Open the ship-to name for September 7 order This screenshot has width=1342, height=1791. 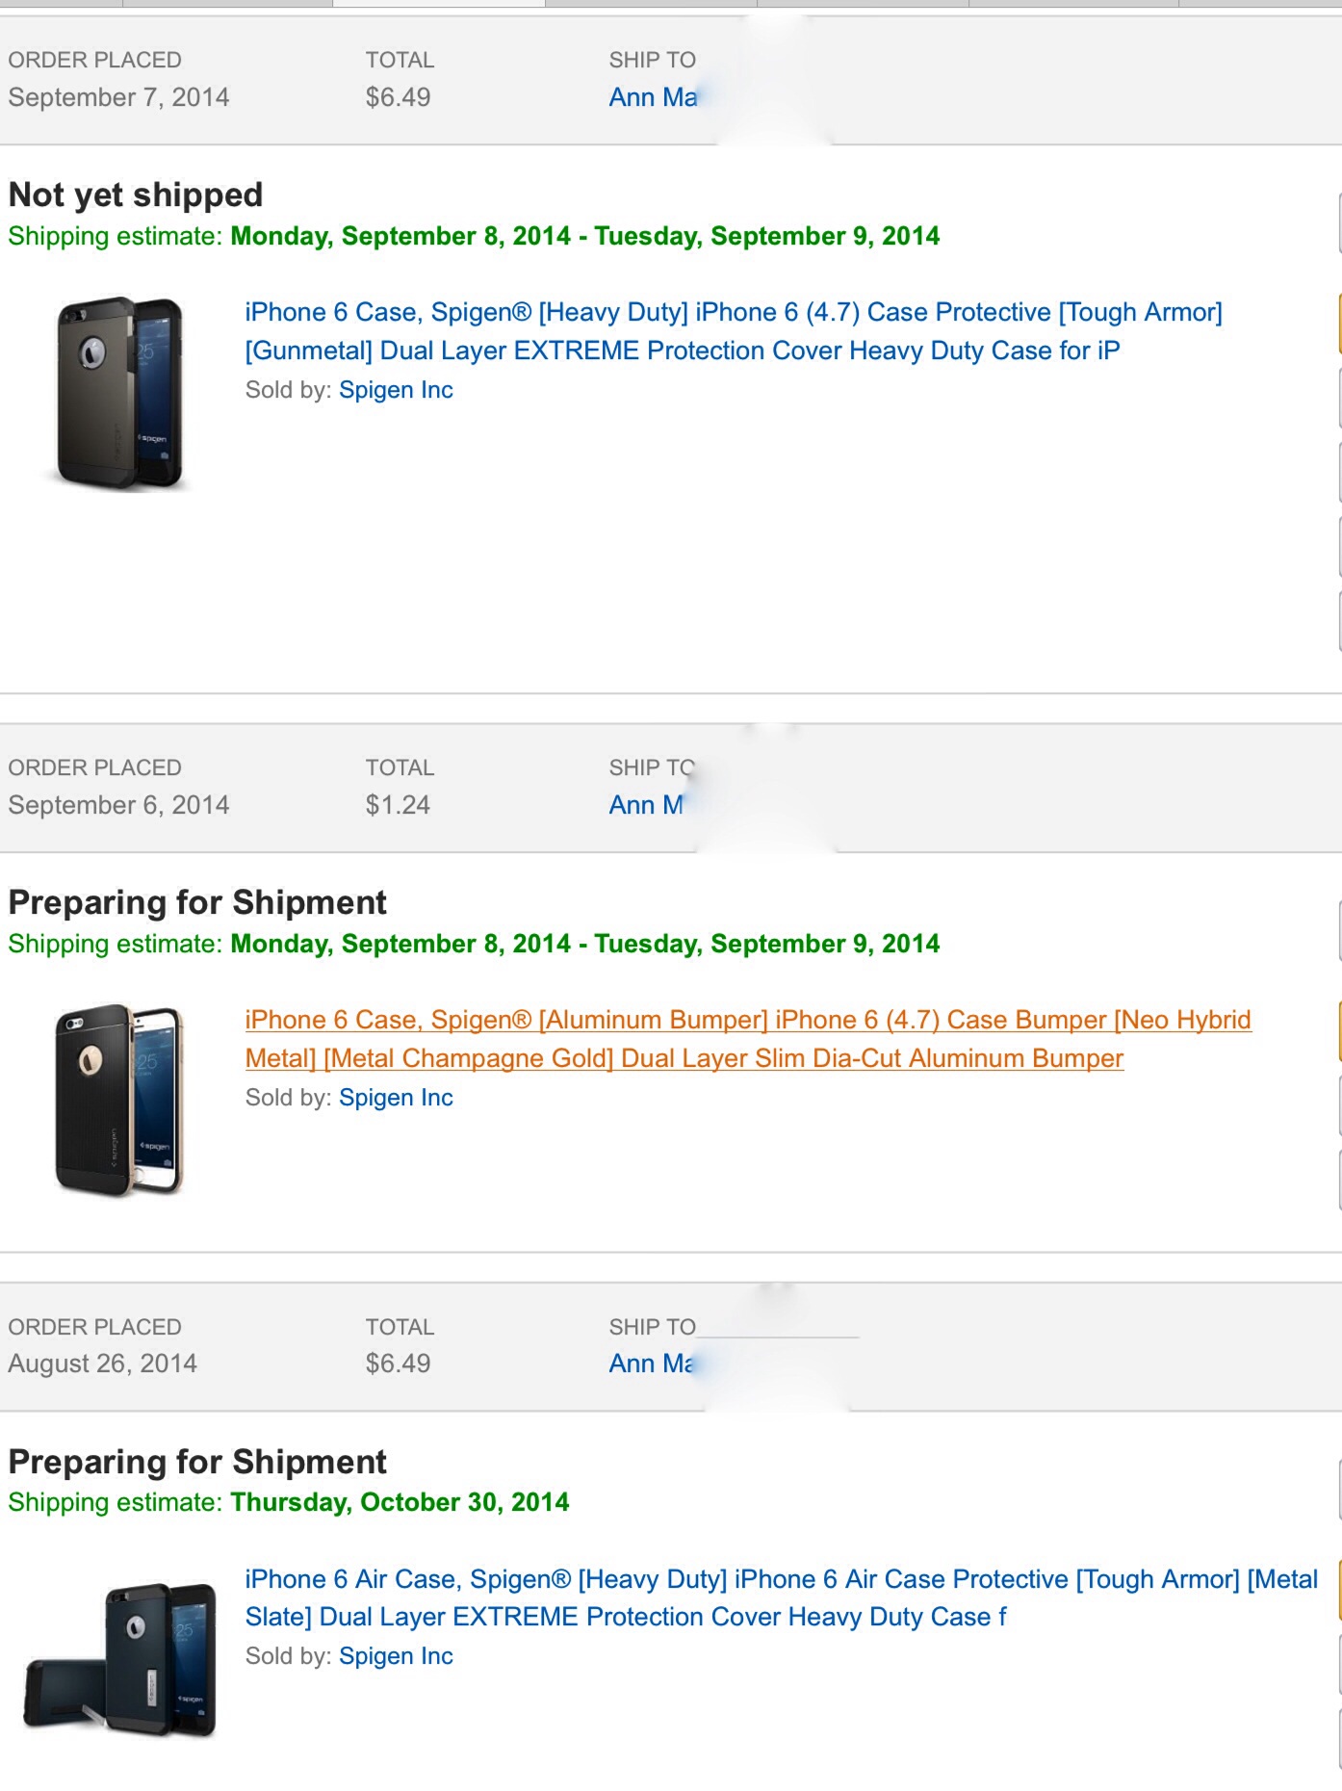click(x=654, y=97)
